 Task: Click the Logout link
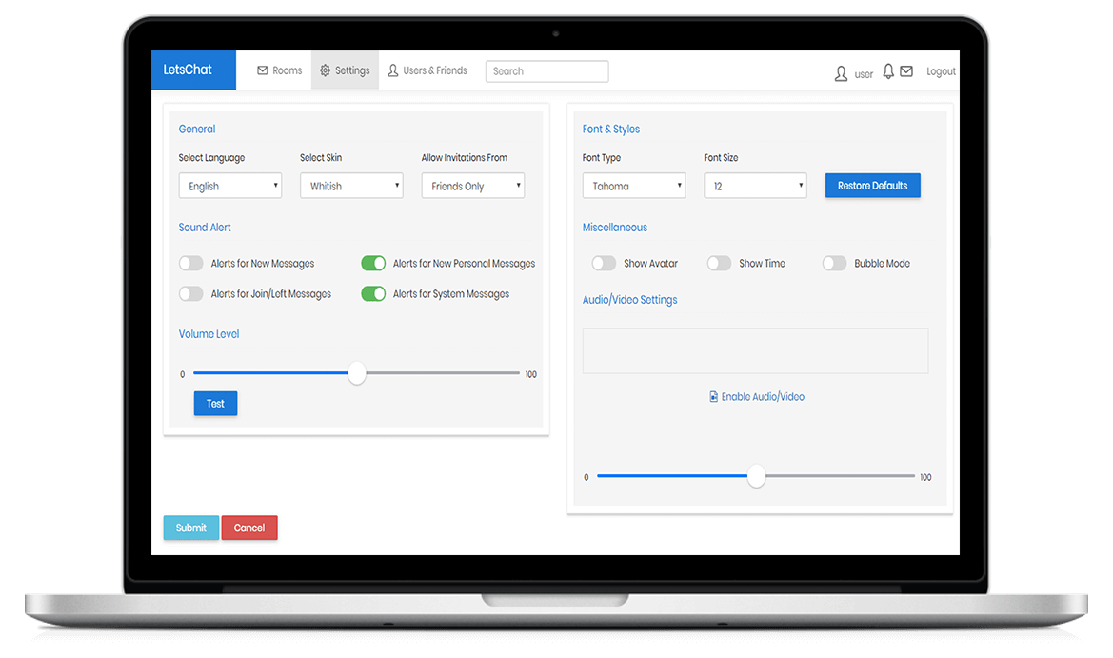[941, 71]
